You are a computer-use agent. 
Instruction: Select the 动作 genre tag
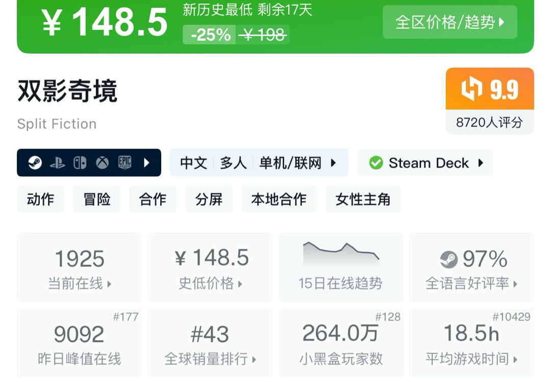point(41,199)
